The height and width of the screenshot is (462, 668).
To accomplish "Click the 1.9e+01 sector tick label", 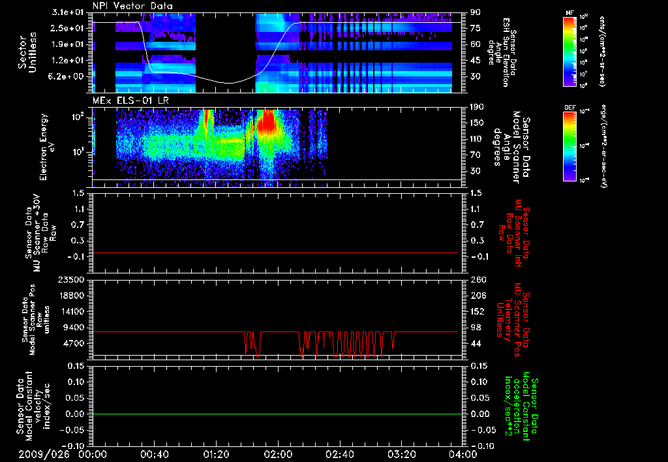I will coord(68,44).
